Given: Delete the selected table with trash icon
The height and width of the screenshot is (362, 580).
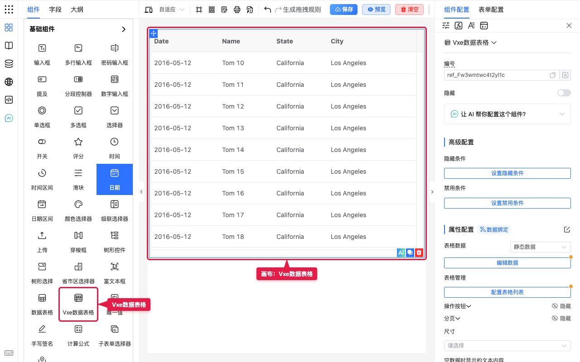Looking at the screenshot, I should coord(419,253).
